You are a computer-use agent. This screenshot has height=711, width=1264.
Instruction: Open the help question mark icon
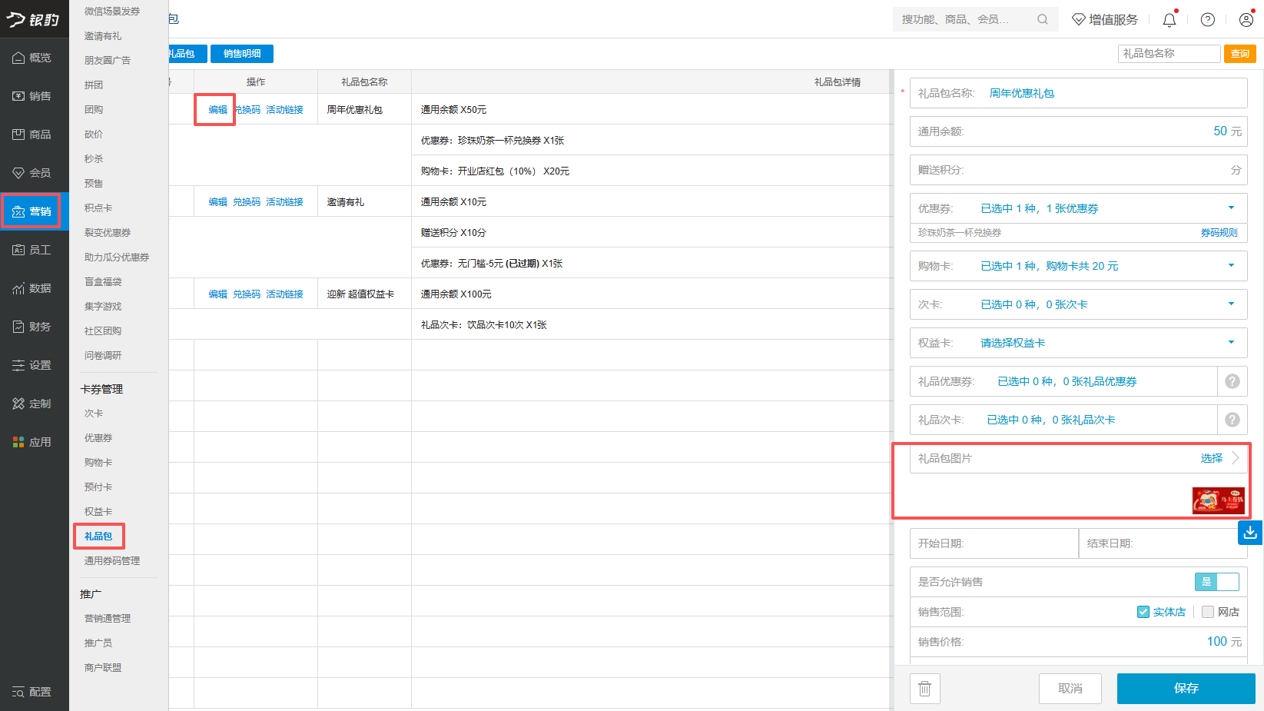point(1207,20)
